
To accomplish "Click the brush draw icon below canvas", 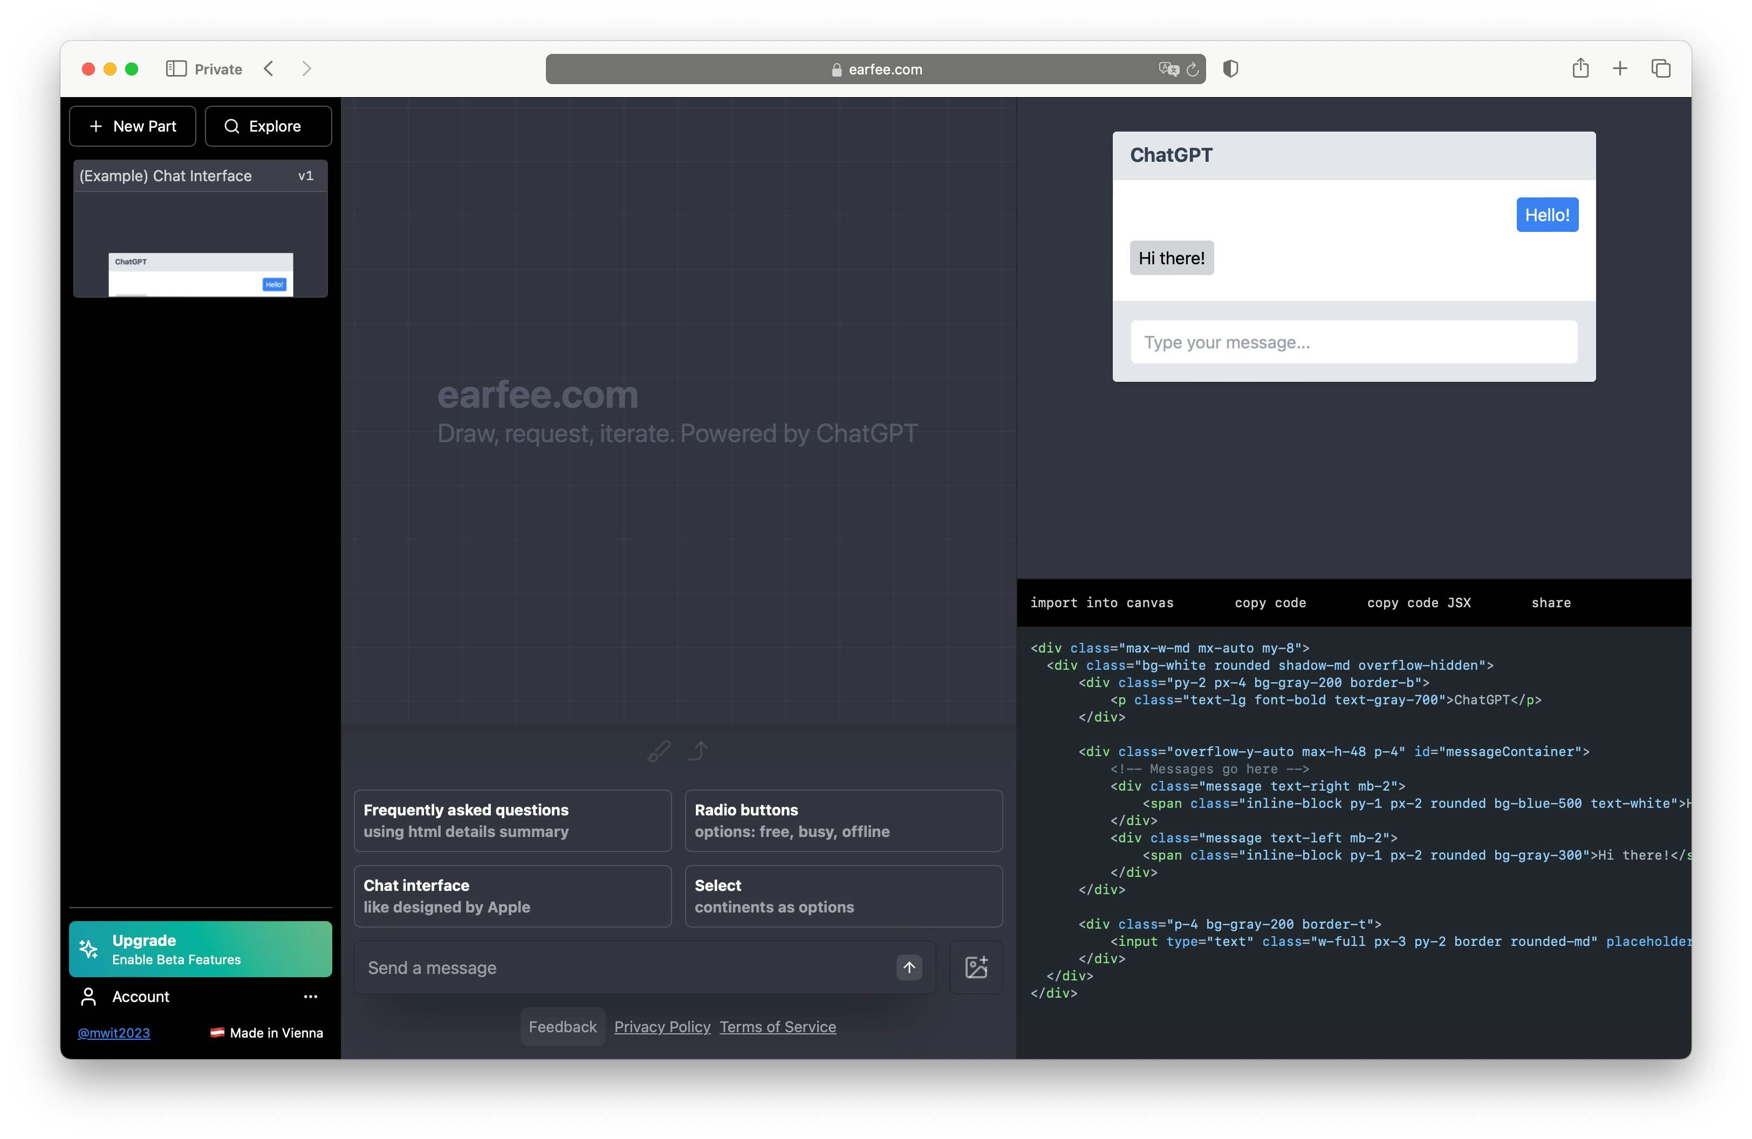I will click(x=659, y=751).
